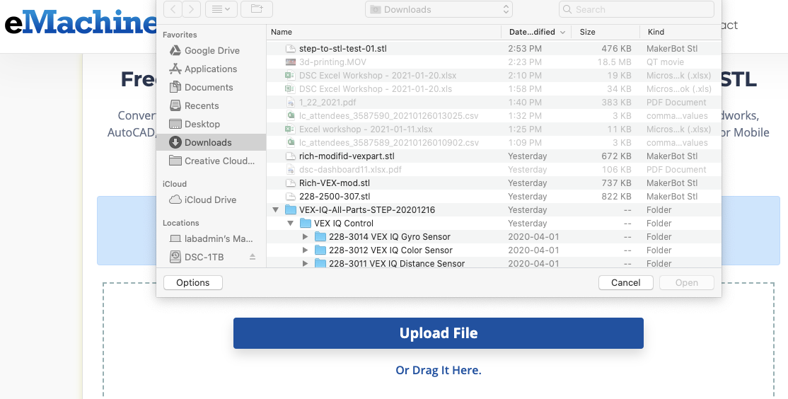The height and width of the screenshot is (399, 788).
Task: Sort files by Kind column header
Action: [x=655, y=32]
